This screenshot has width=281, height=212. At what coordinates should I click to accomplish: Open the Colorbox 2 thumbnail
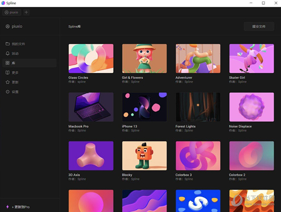point(251,155)
